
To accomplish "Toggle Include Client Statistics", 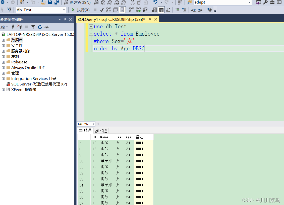I will tap(145, 10).
